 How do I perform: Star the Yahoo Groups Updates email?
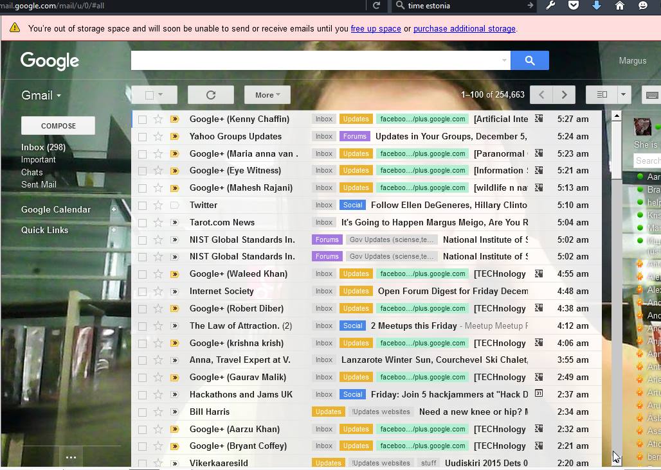pyautogui.click(x=158, y=136)
